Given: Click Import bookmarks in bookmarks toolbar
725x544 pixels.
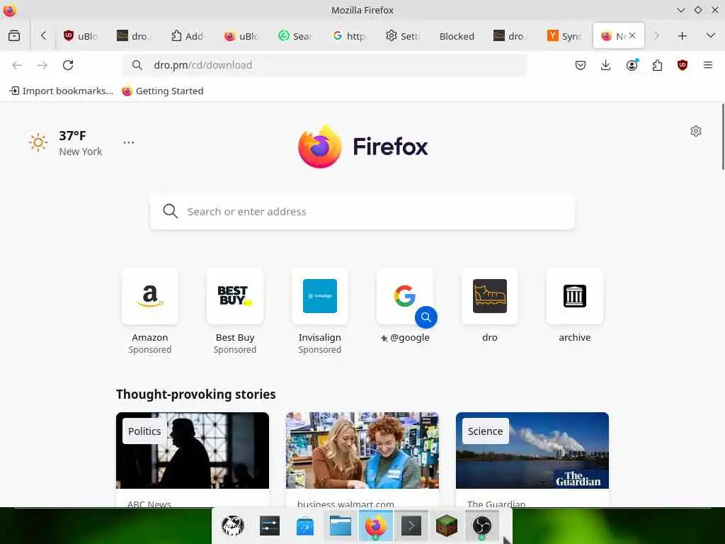Looking at the screenshot, I should (62, 91).
